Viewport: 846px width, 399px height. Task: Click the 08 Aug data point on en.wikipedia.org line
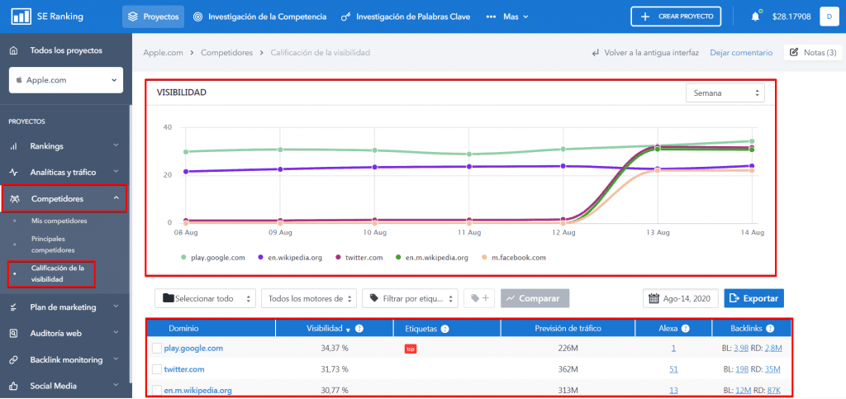(186, 172)
